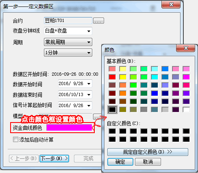The width and height of the screenshot is (198, 173).
Task: Click the browse button next to 模型 field
Action: pyautogui.click(x=97, y=117)
